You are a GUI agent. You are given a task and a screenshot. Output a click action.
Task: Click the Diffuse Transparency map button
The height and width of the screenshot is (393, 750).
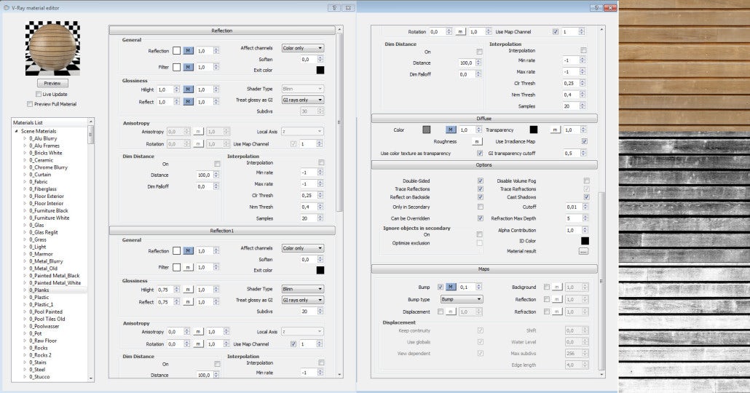click(x=554, y=130)
